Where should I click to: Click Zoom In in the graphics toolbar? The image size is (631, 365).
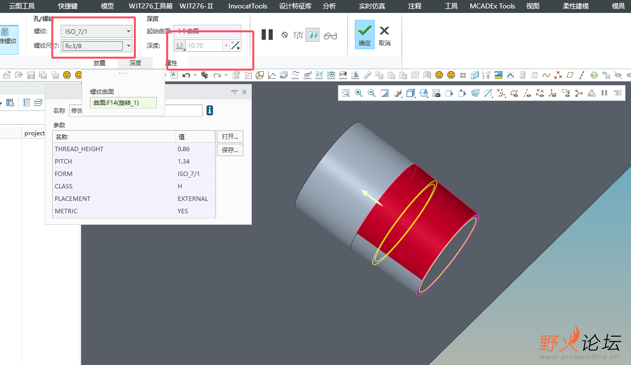(x=358, y=93)
